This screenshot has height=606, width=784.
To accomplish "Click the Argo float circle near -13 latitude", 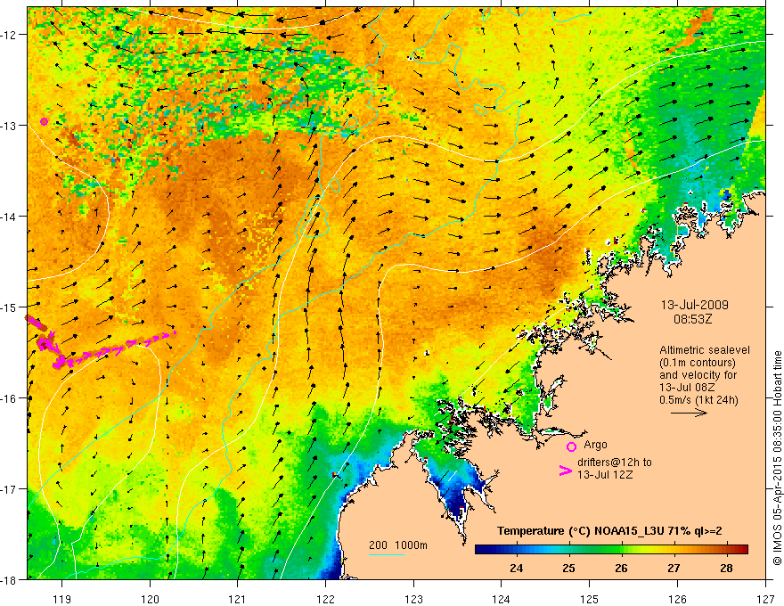I will point(44,121).
